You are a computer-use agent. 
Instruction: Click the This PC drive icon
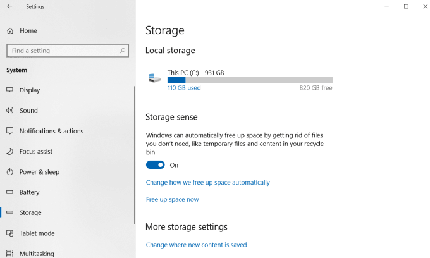[154, 78]
